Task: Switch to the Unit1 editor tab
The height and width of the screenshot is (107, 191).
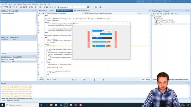Action: tap(52, 11)
